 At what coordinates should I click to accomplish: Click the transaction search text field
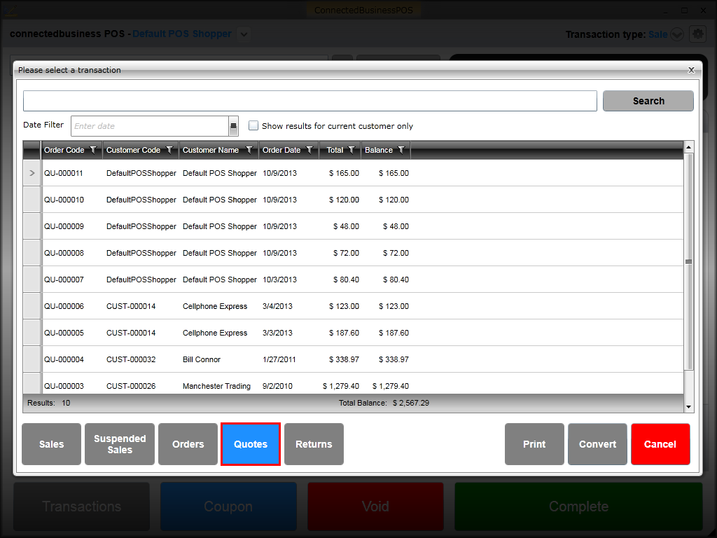tap(309, 101)
